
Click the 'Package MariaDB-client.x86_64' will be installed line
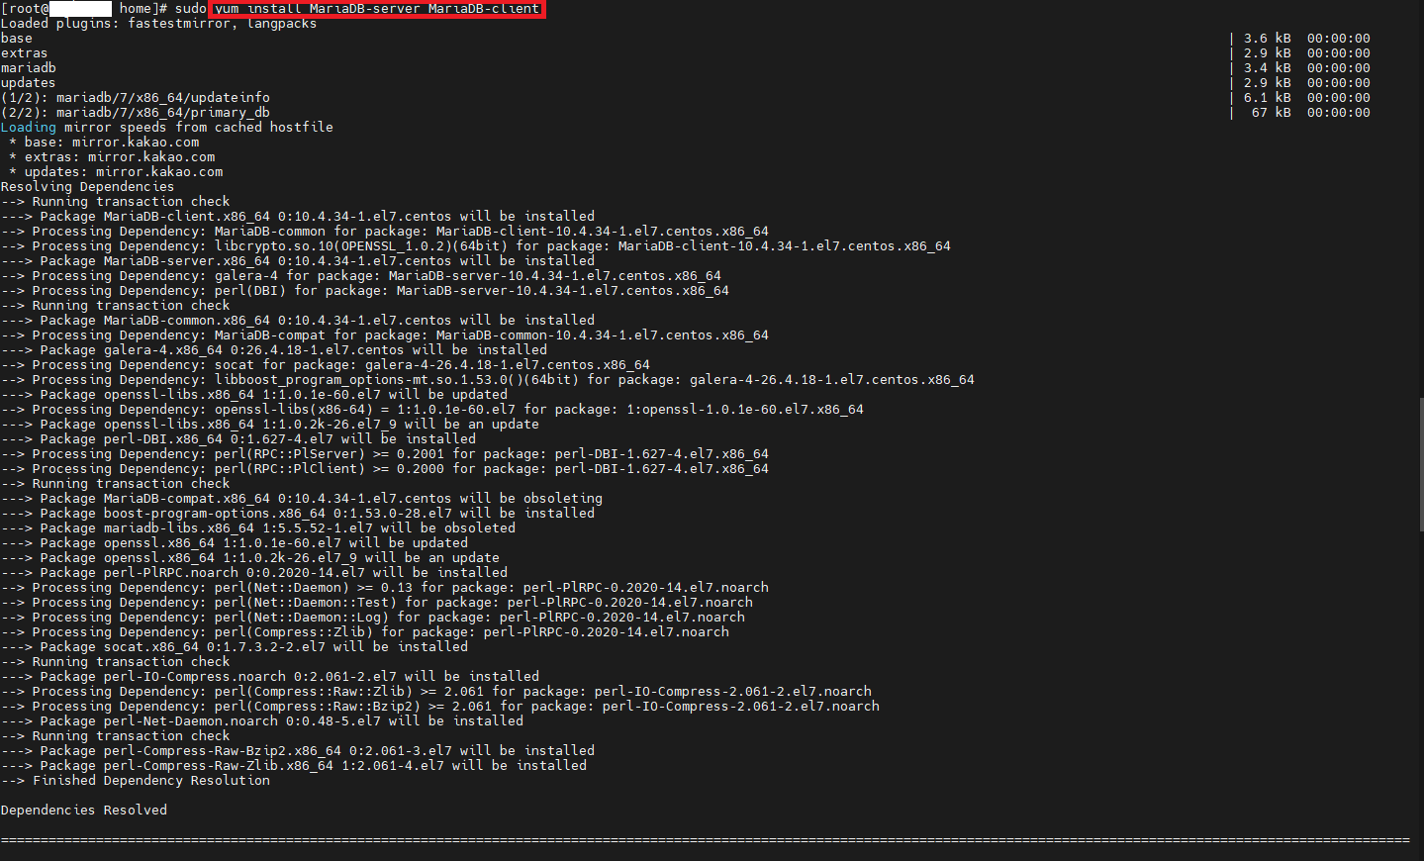[x=298, y=217]
